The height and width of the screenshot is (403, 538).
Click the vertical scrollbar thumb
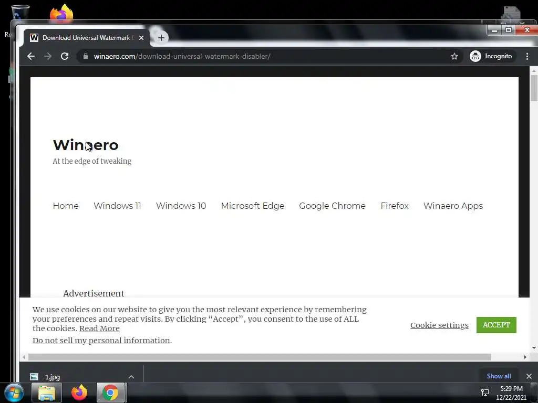pos(534,88)
